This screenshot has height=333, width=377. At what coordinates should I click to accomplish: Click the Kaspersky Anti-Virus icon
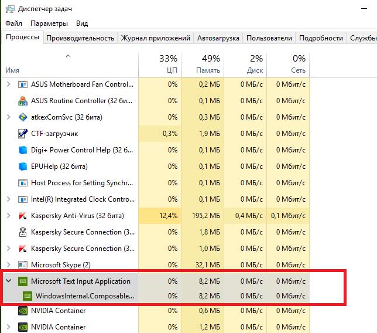coord(23,216)
